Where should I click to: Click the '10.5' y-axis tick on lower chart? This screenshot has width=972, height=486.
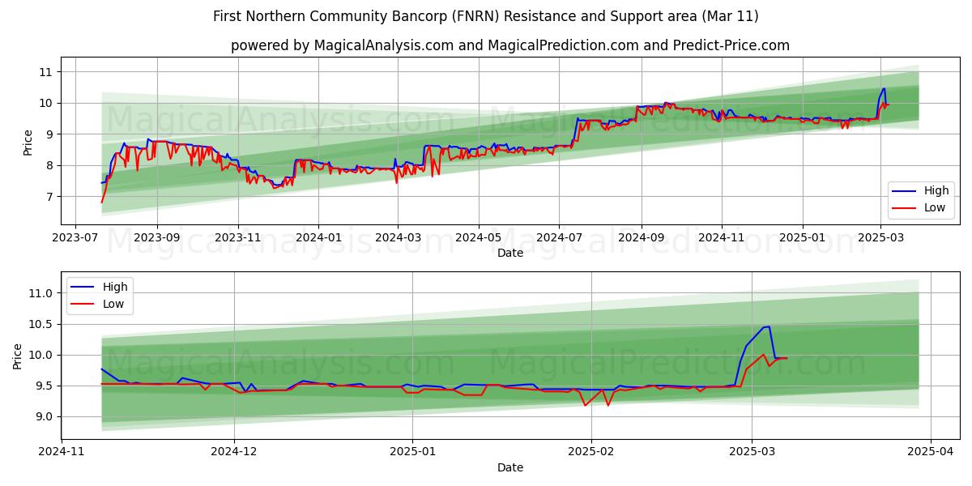tap(42, 324)
